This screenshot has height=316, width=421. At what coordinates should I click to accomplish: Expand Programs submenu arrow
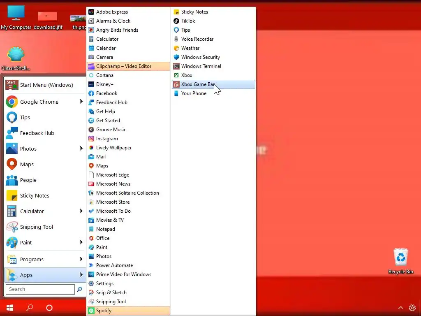click(81, 259)
